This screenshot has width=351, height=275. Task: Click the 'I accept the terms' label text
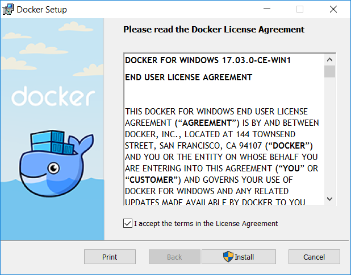point(206,223)
